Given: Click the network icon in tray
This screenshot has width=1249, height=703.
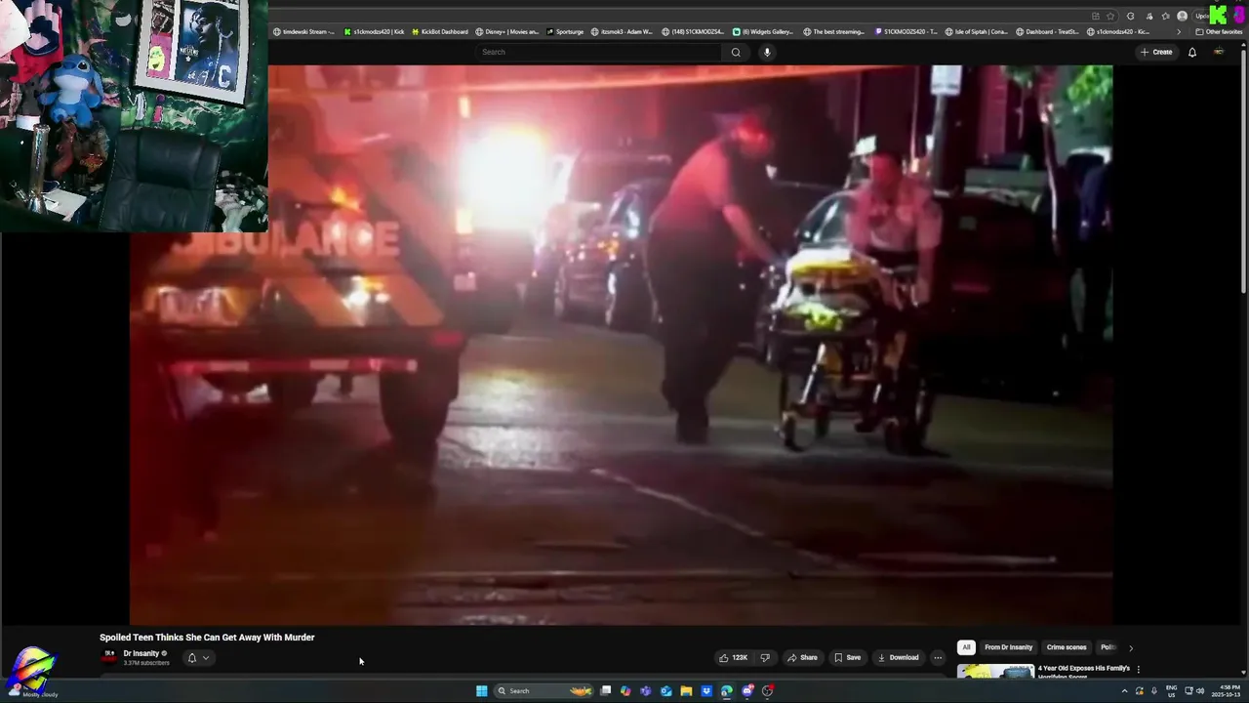Looking at the screenshot, I should [x=1189, y=691].
